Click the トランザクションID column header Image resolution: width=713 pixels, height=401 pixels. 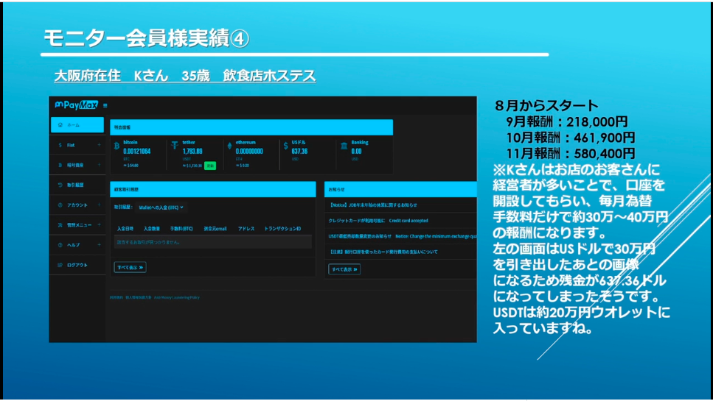click(282, 229)
